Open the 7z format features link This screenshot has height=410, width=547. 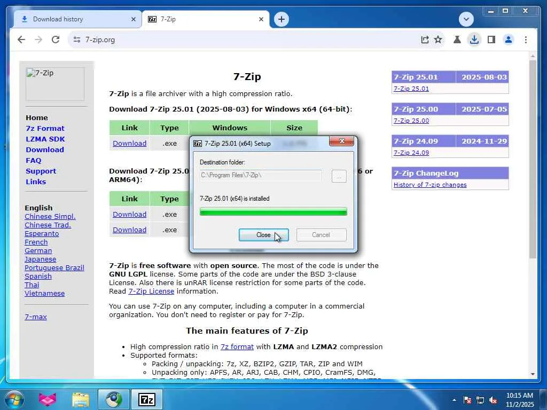[x=237, y=347]
